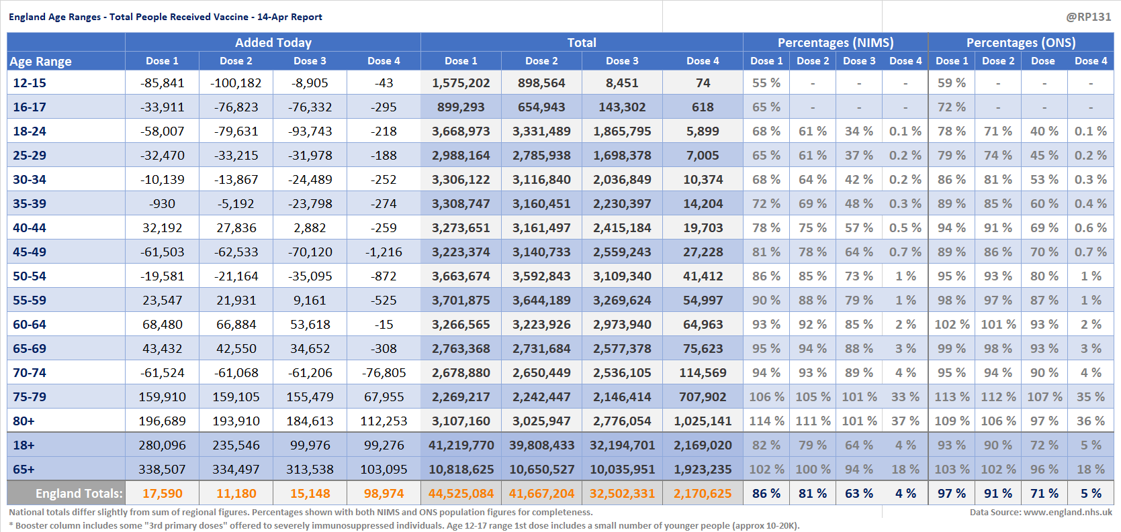The width and height of the screenshot is (1121, 532).
Task: Select the 1,025,141 Dose 4 total cell
Action: click(703, 421)
